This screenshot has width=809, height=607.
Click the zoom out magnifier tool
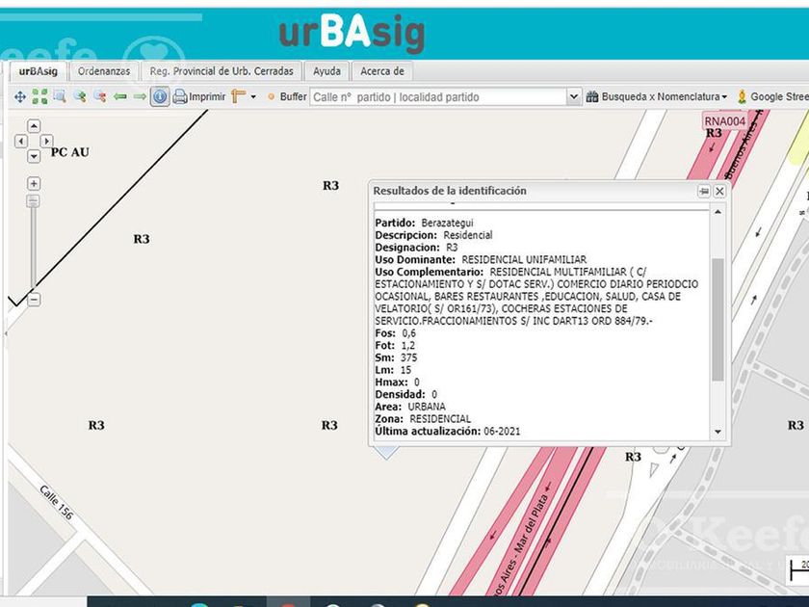(x=99, y=96)
